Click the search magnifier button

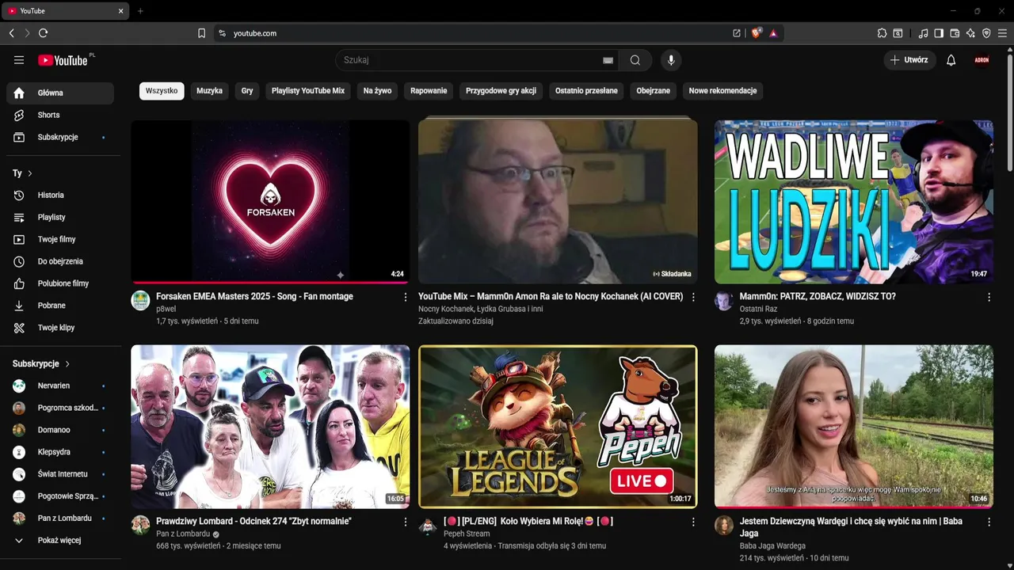pos(635,60)
